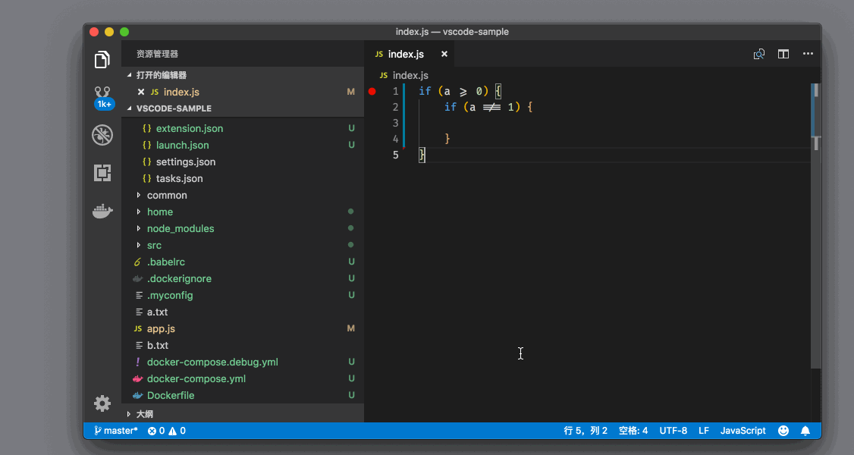Click the editor vertical scrollbar
This screenshot has width=854, height=455.
[816, 227]
